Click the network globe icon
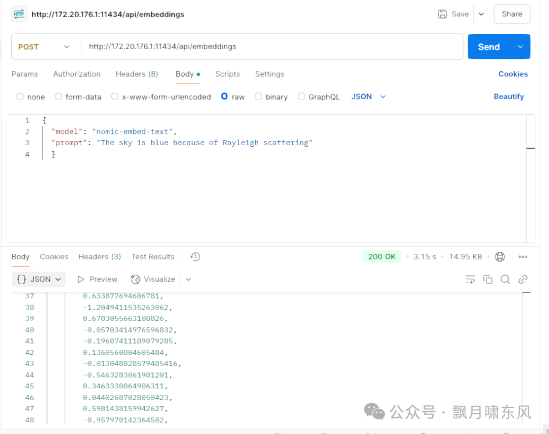 tap(500, 257)
